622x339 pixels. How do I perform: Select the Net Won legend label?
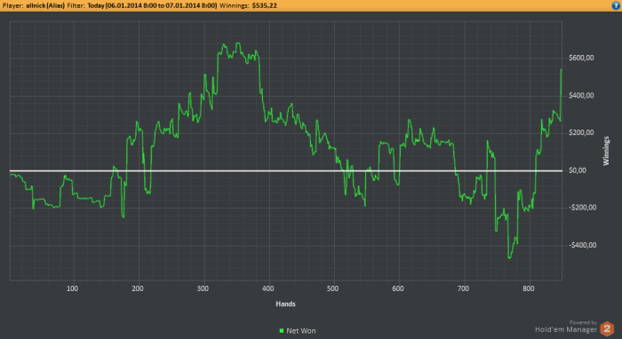301,331
